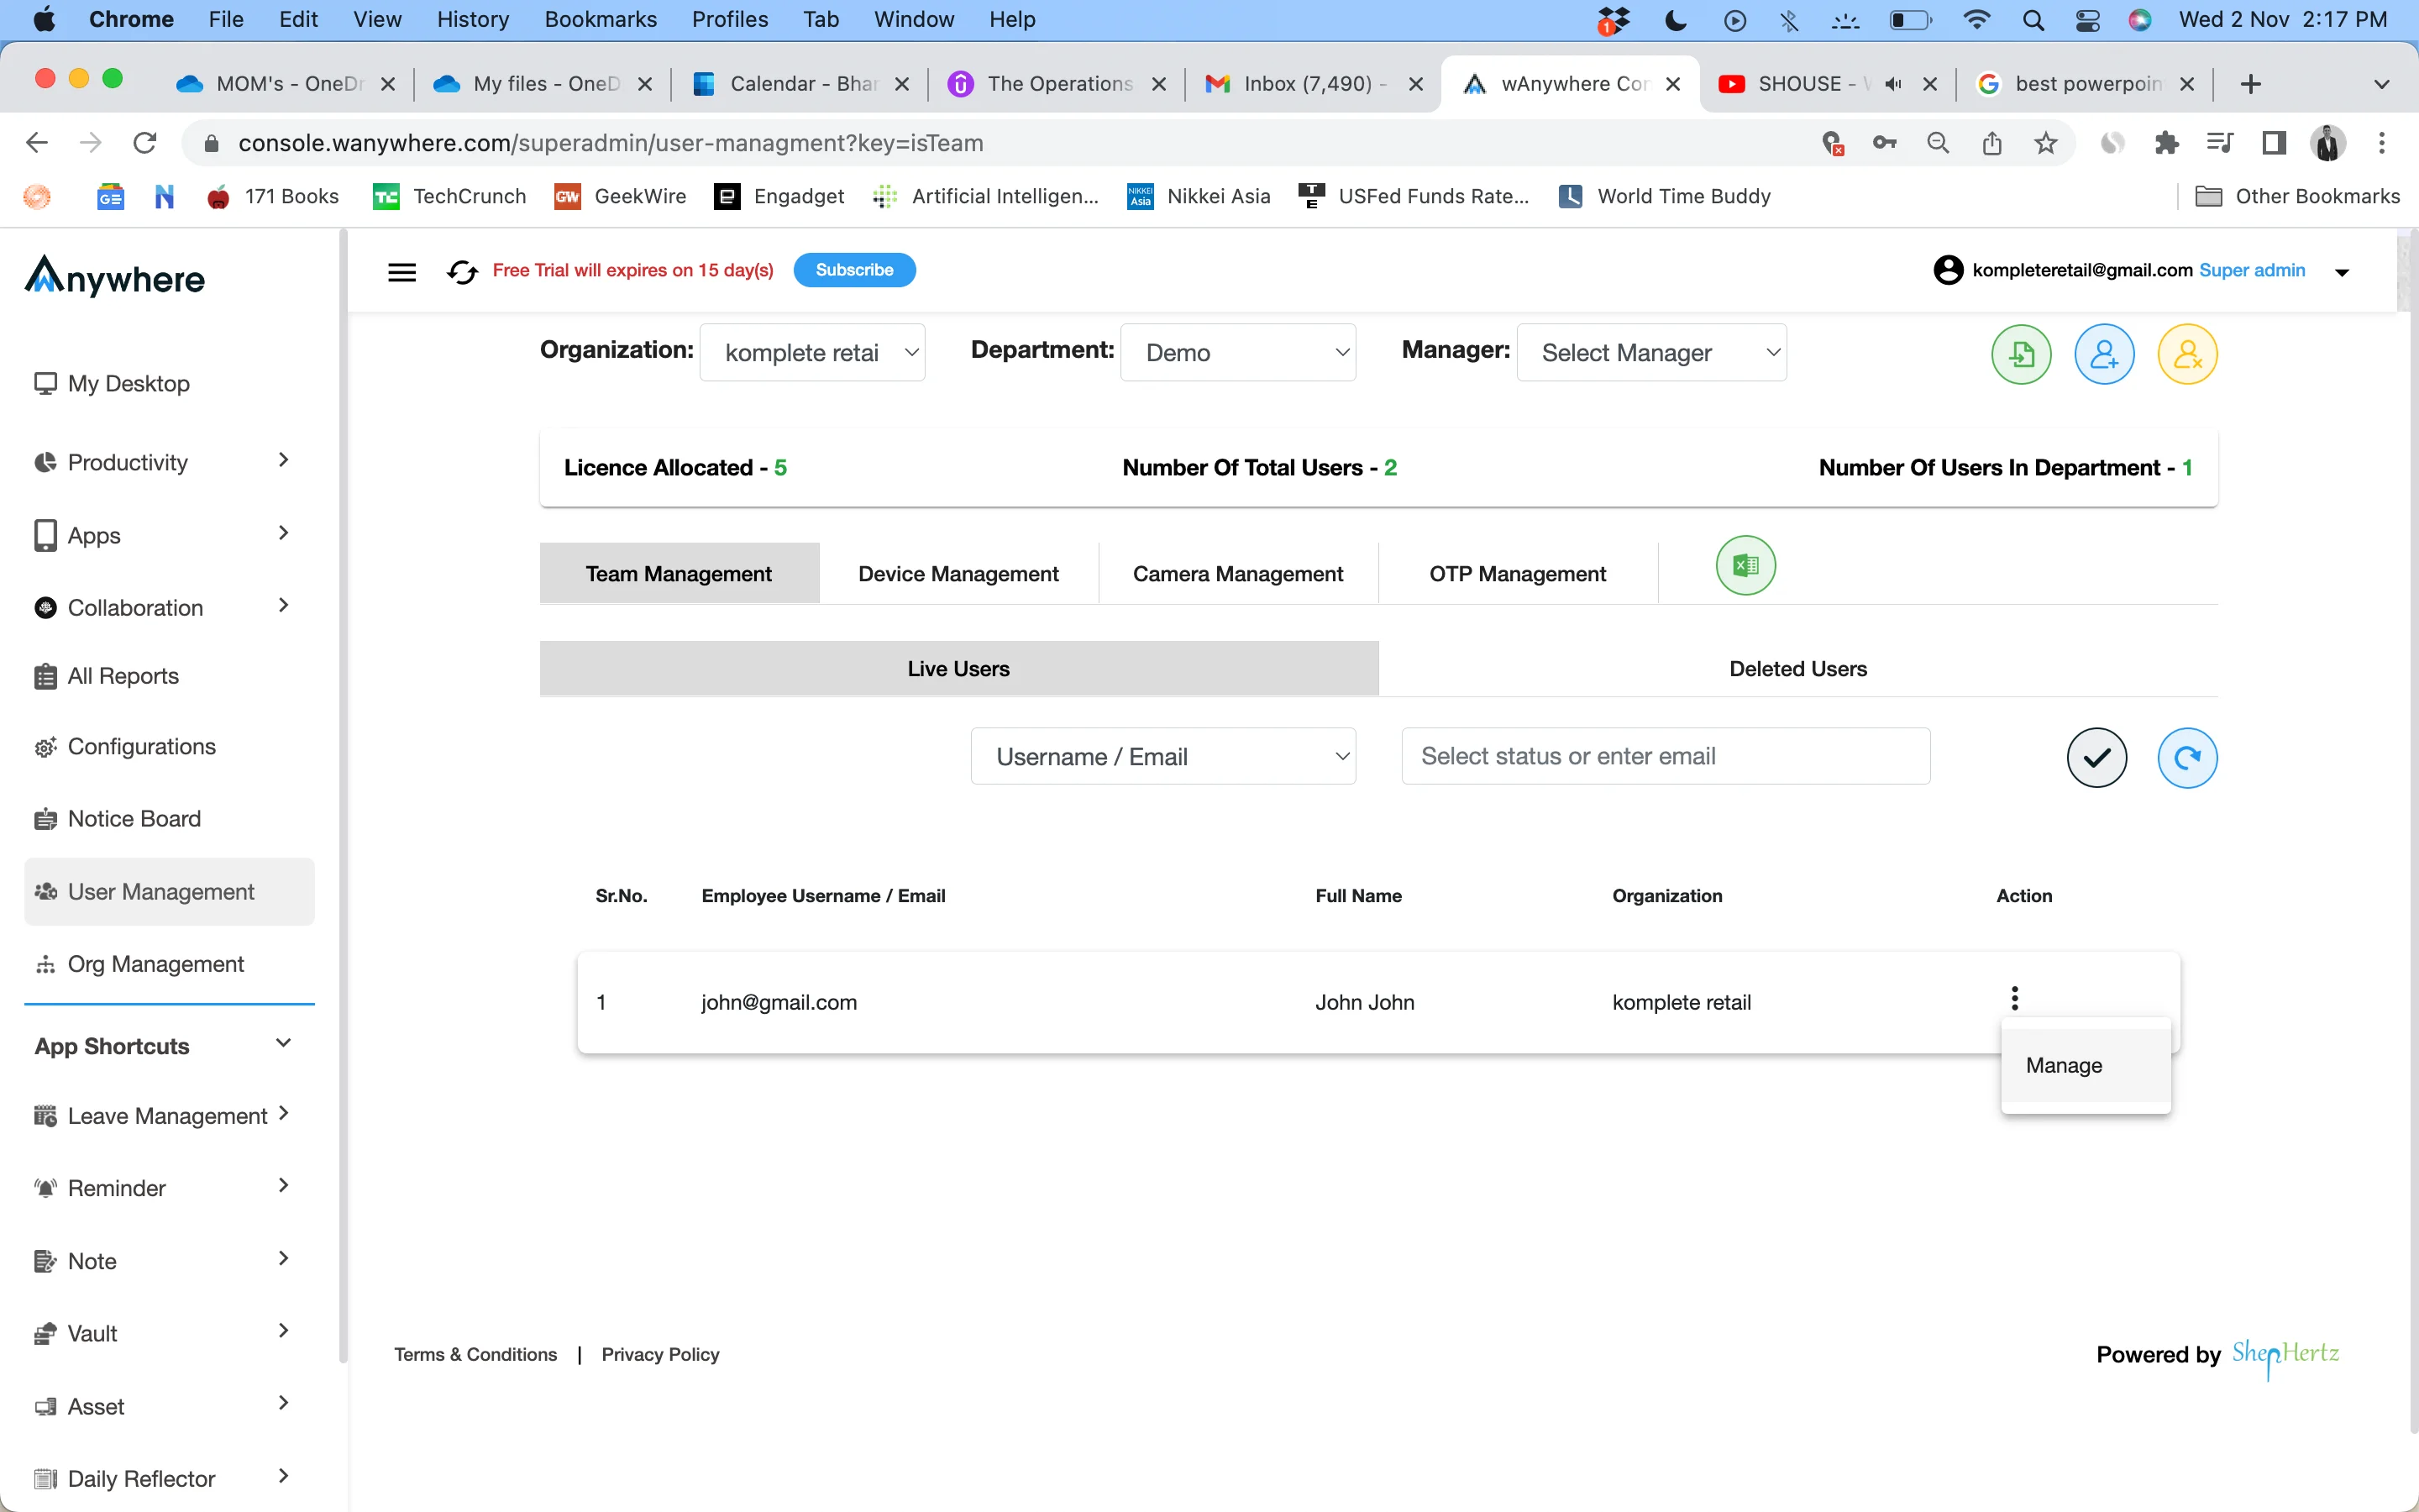Click the yellow user role icon
This screenshot has width=2419, height=1512.
pos(2185,355)
